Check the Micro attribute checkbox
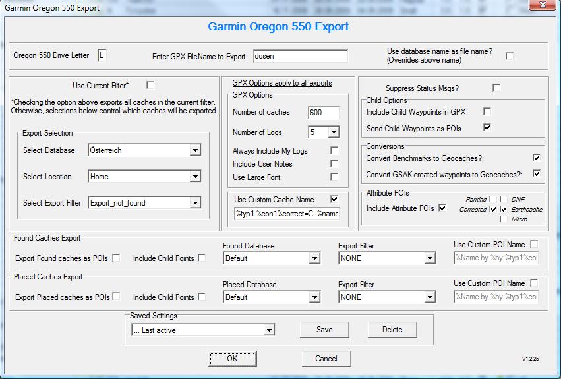This screenshot has height=379, width=561. point(504,219)
